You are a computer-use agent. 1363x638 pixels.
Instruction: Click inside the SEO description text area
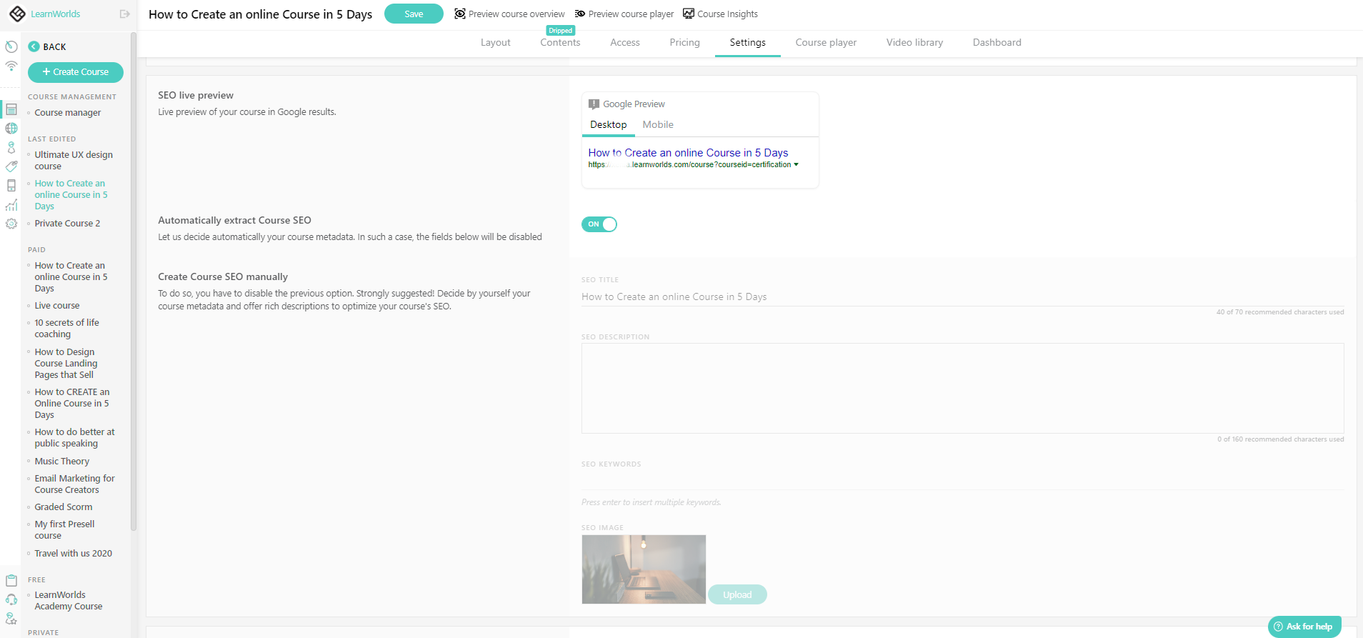pos(962,388)
